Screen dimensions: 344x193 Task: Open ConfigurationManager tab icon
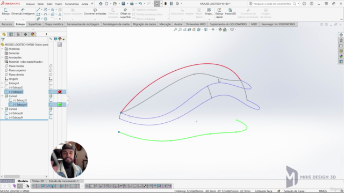[18, 34]
